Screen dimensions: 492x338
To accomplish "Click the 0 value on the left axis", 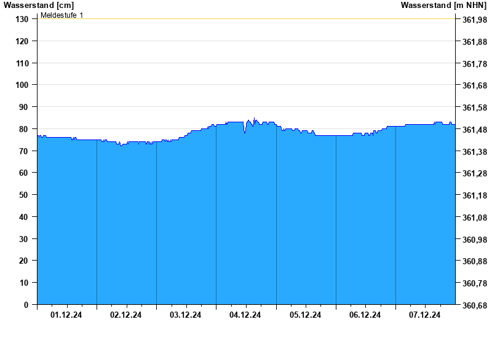I will pyautogui.click(x=26, y=305).
